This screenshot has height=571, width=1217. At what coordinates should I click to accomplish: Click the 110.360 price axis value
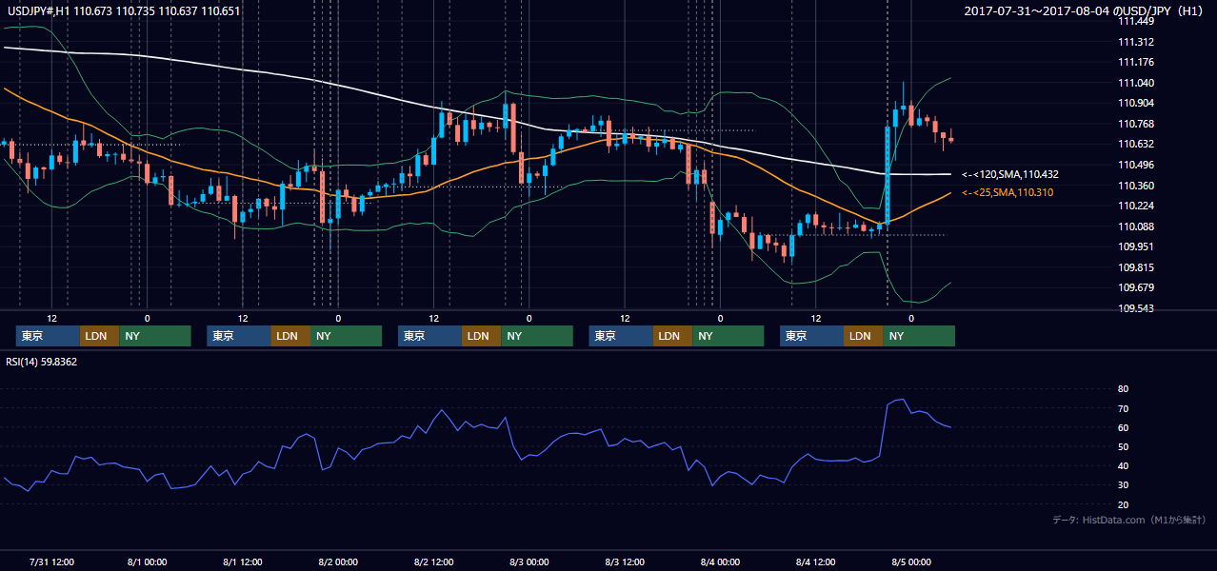pos(1135,186)
